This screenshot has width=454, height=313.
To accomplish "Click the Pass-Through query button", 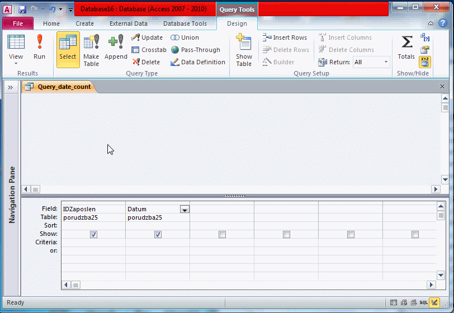I will pyautogui.click(x=196, y=50).
